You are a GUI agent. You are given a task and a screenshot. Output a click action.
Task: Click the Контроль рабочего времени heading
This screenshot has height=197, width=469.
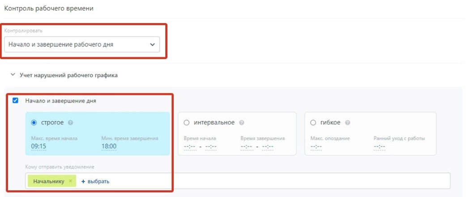click(x=48, y=8)
